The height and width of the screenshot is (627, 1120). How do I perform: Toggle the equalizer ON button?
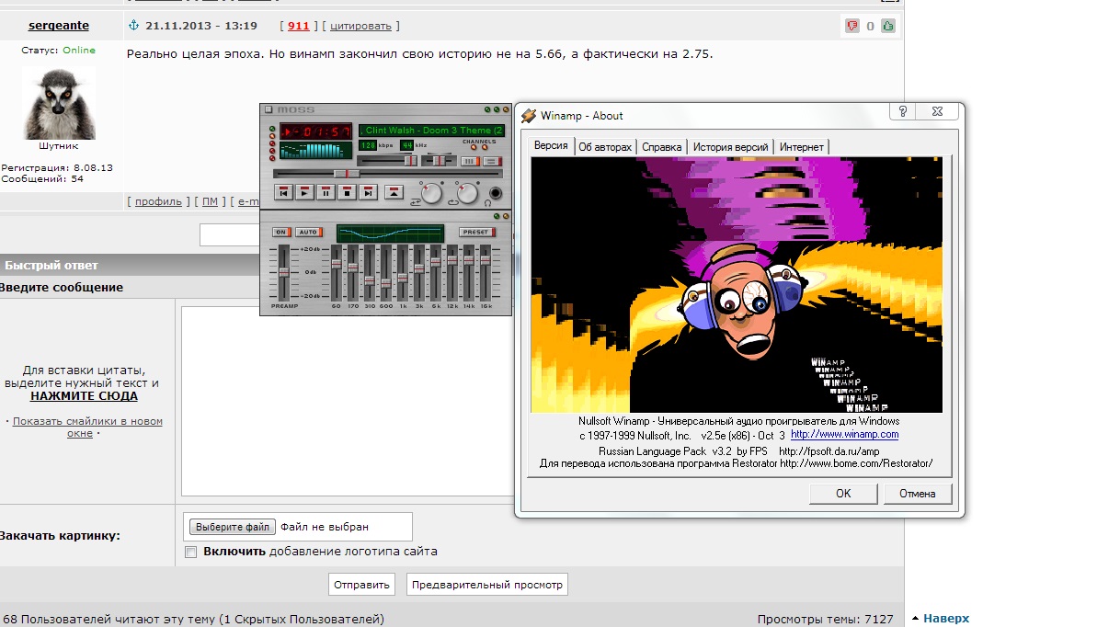click(281, 232)
